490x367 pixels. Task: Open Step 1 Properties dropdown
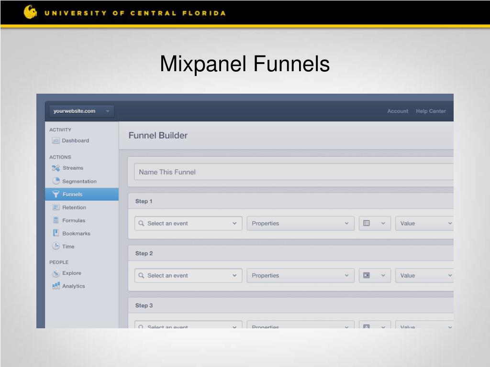click(x=301, y=224)
